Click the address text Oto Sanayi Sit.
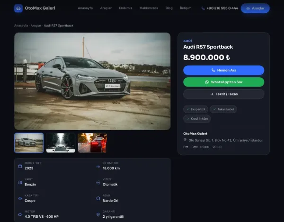The image size is (284, 222). click(225, 140)
